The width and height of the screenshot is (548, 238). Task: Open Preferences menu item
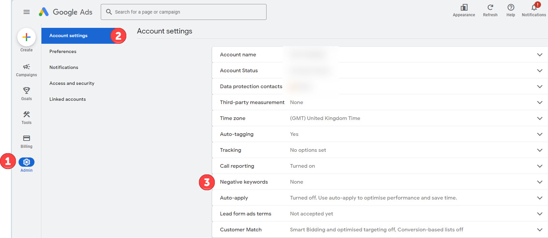(63, 52)
